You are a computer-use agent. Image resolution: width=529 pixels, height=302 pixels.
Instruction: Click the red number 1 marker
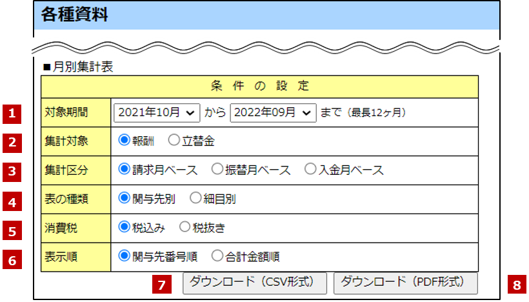click(12, 114)
